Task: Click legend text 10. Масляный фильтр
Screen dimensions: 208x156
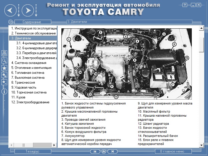Action: point(154,111)
